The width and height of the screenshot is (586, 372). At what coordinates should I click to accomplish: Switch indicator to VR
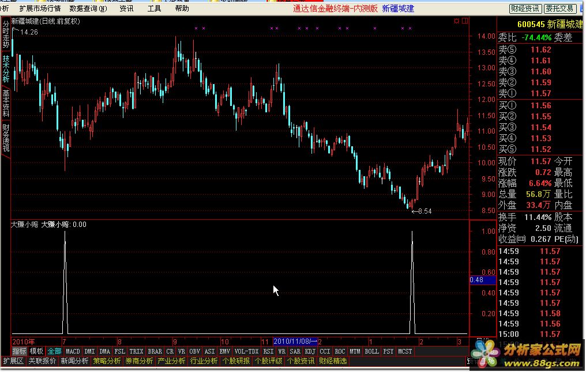point(182,351)
